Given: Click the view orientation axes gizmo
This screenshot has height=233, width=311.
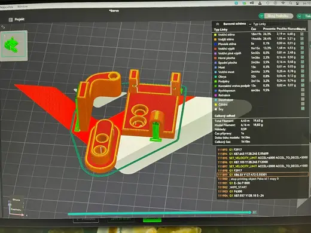Looking at the screenshot, I should tap(17, 207).
